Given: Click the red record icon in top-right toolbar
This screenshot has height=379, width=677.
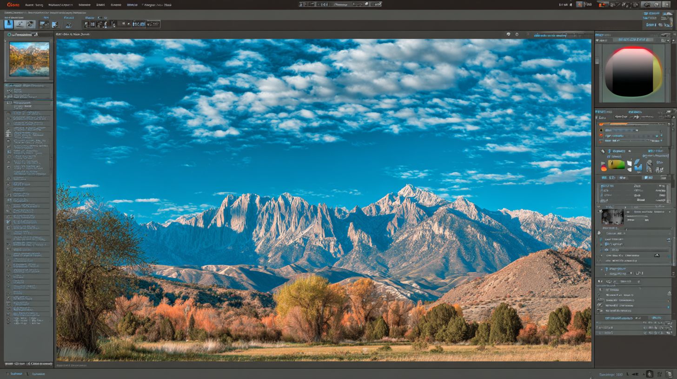Looking at the screenshot, I should pos(603,5).
